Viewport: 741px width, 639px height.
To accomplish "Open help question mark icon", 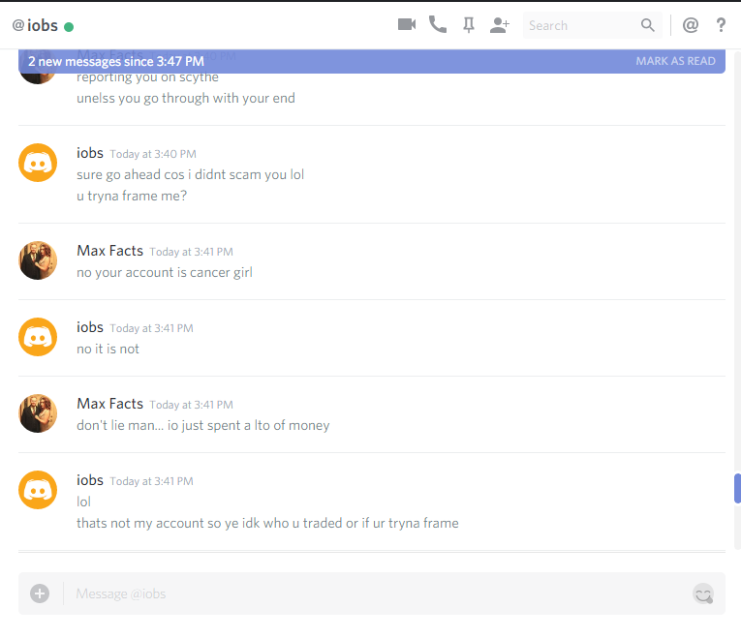I will click(721, 25).
